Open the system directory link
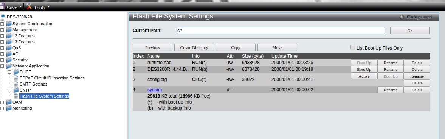The image size is (445, 139). [x=154, y=90]
